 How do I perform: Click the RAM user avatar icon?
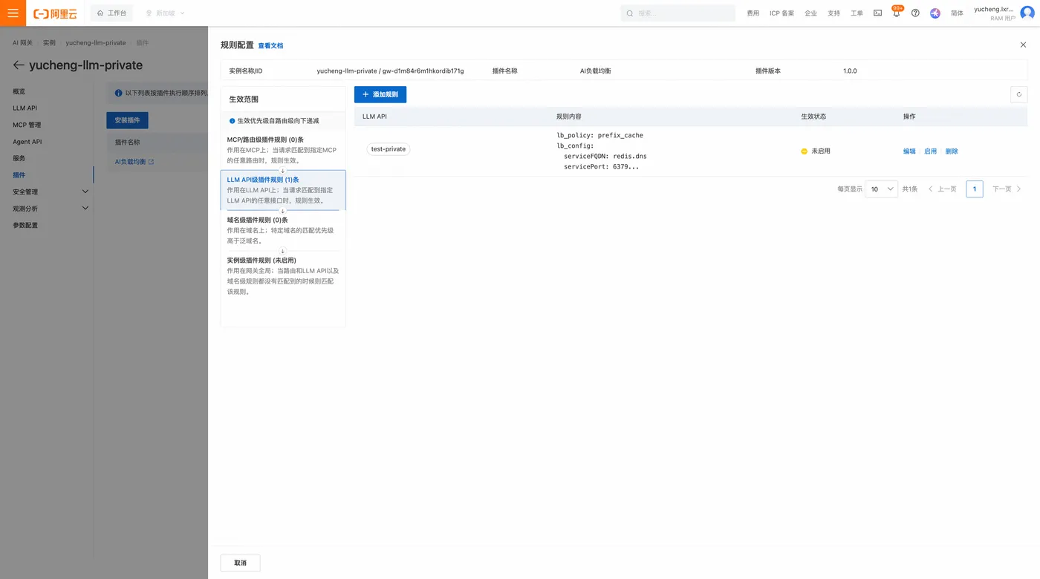[x=1027, y=13]
